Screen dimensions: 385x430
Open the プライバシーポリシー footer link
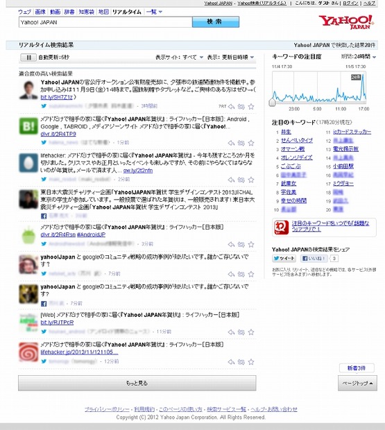click(107, 409)
